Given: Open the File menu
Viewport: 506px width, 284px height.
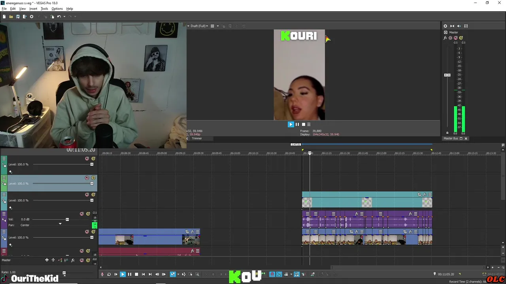Looking at the screenshot, I should pyautogui.click(x=4, y=9).
